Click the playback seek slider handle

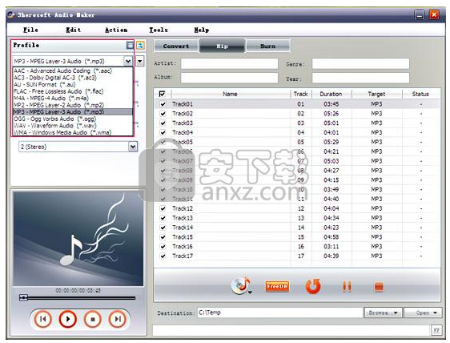[x=23, y=297]
